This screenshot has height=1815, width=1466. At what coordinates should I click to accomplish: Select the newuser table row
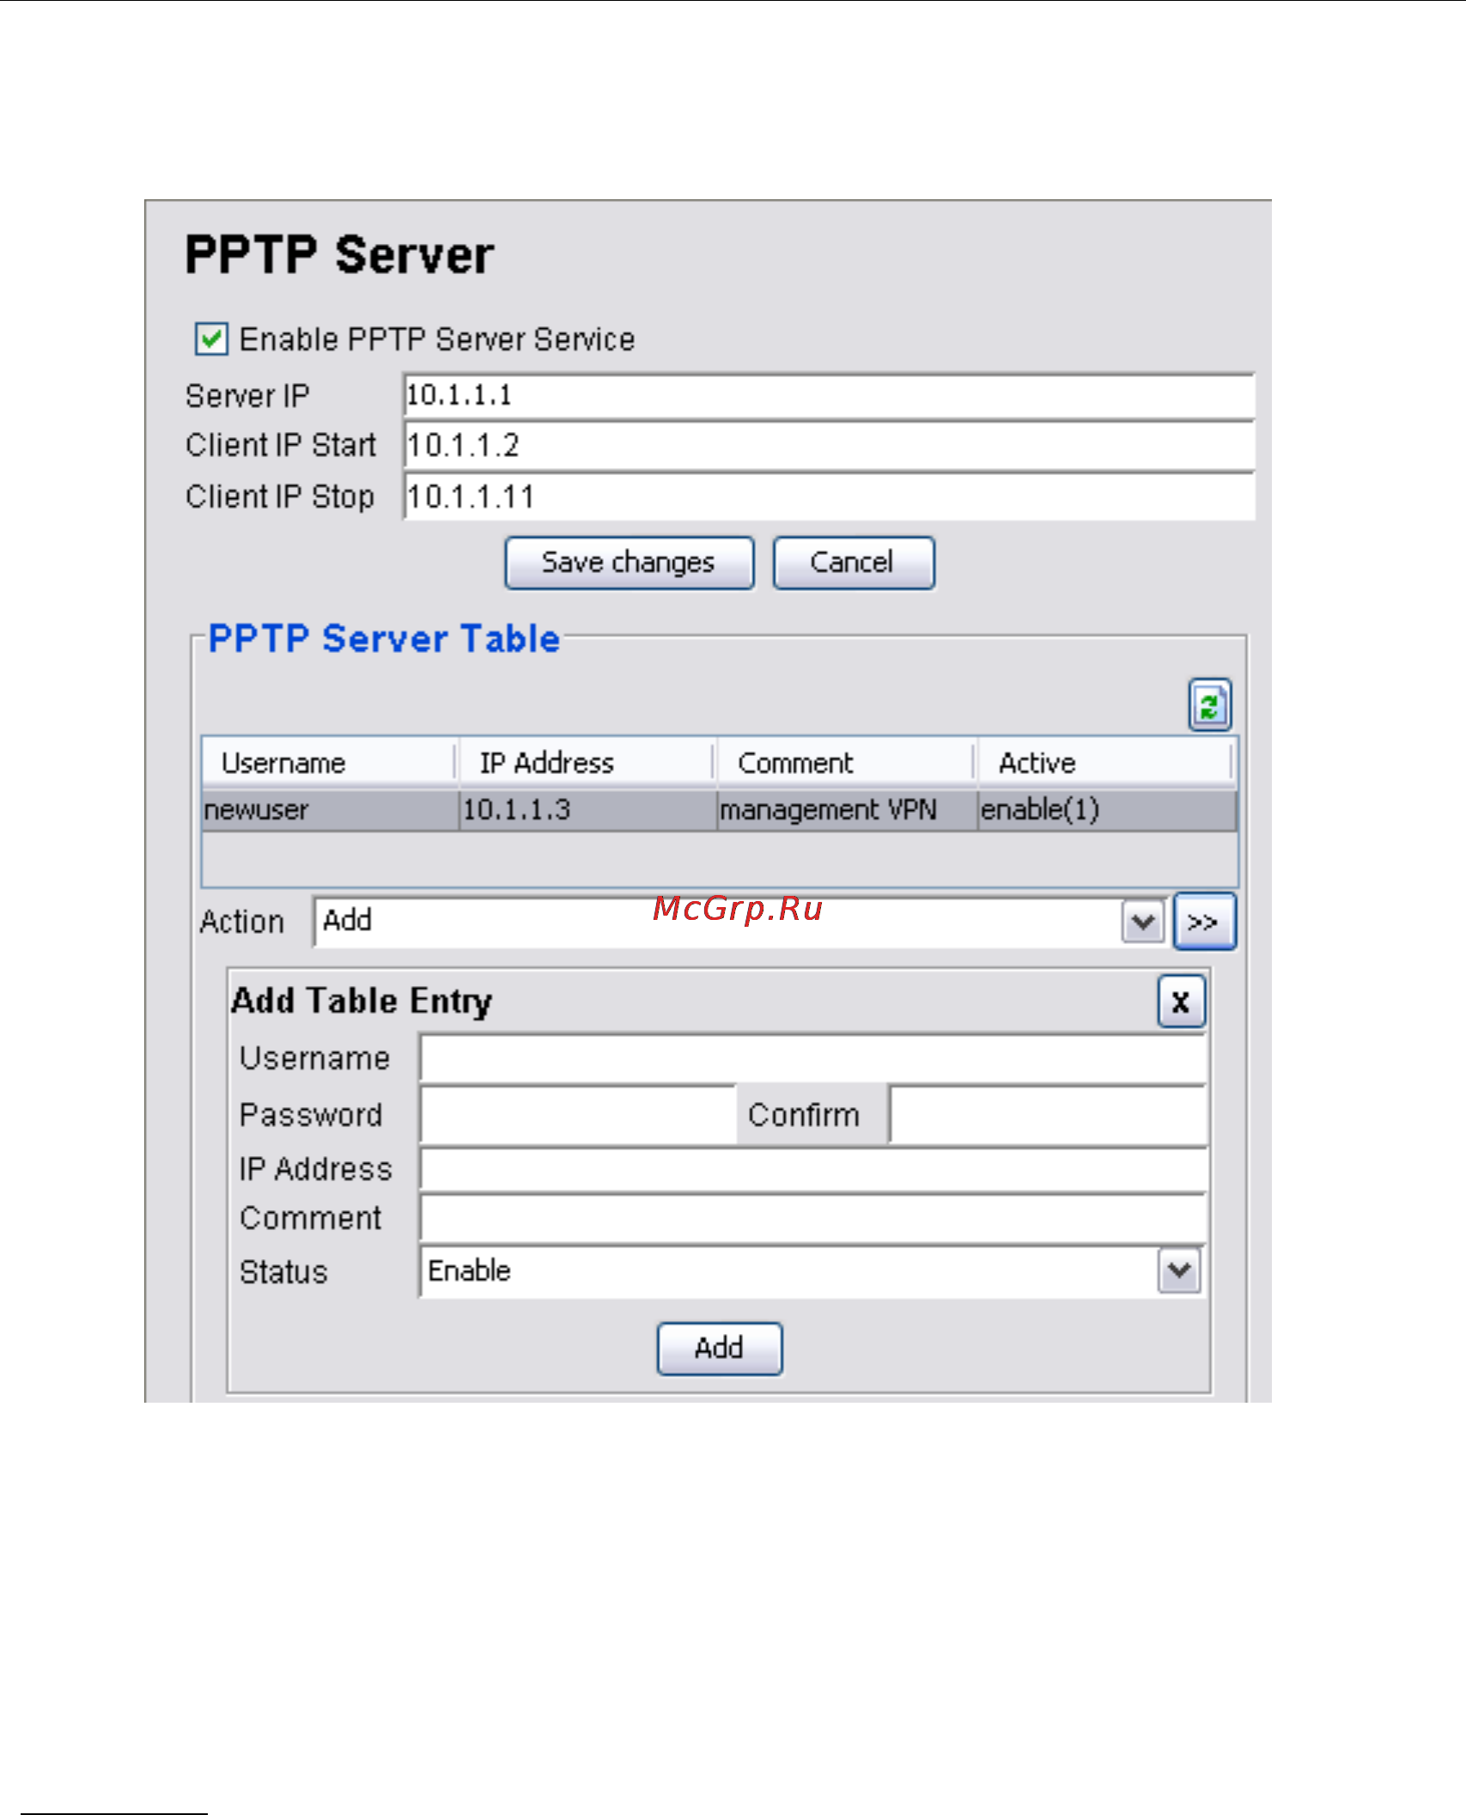[720, 810]
